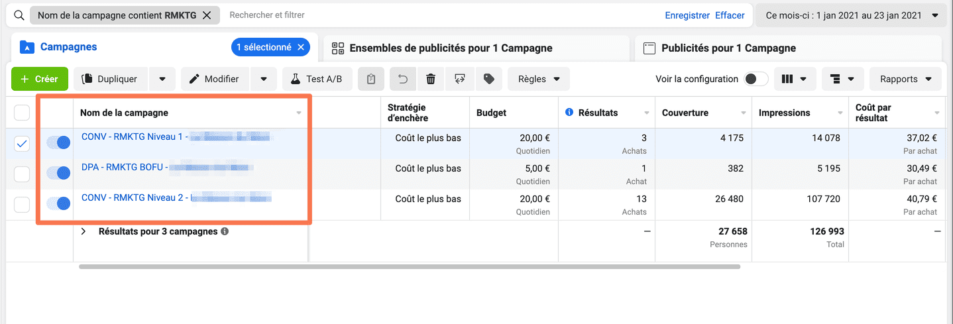The image size is (953, 324).
Task: Open the Règles dropdown menu
Action: (x=539, y=79)
